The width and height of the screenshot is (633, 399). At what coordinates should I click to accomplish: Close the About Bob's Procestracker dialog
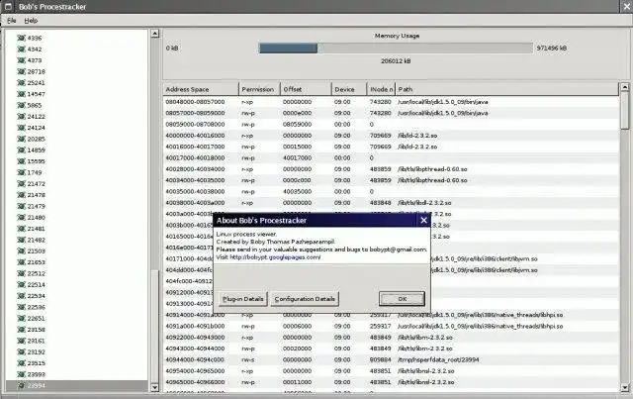coord(423,221)
